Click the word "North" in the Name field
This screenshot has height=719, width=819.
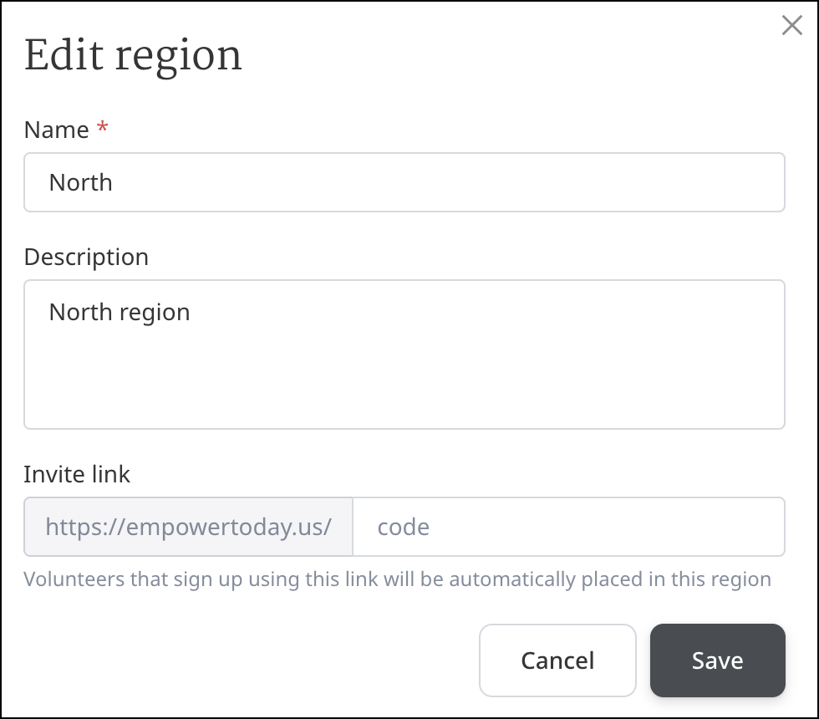tap(81, 182)
